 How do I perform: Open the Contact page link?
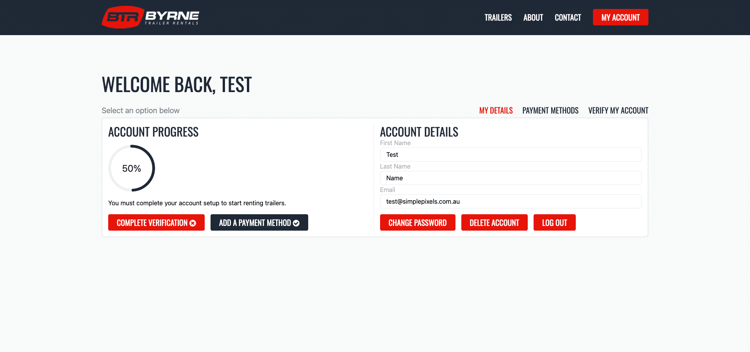tap(568, 18)
